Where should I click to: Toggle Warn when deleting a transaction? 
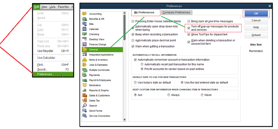[189, 42]
